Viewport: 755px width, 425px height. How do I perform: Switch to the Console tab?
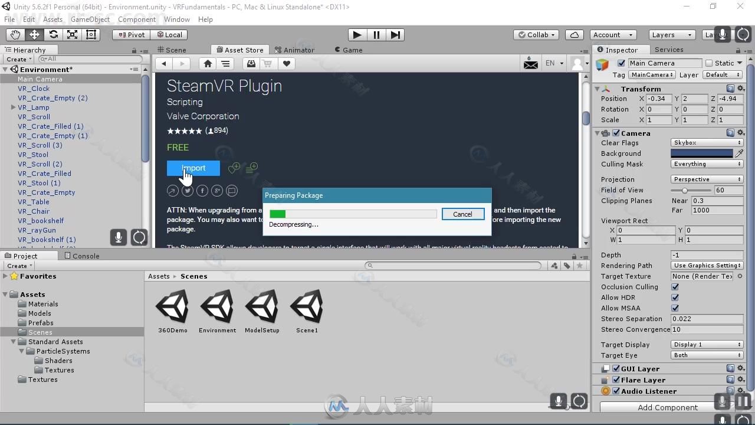[82, 256]
